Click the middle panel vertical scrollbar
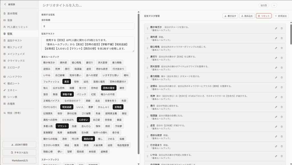 (x=139, y=84)
